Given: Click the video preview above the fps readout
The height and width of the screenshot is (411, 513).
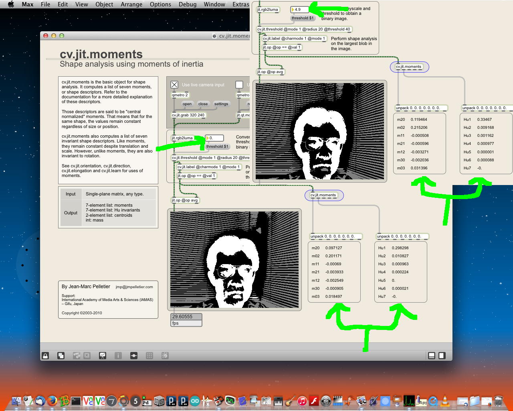Looking at the screenshot, I should 234,260.
